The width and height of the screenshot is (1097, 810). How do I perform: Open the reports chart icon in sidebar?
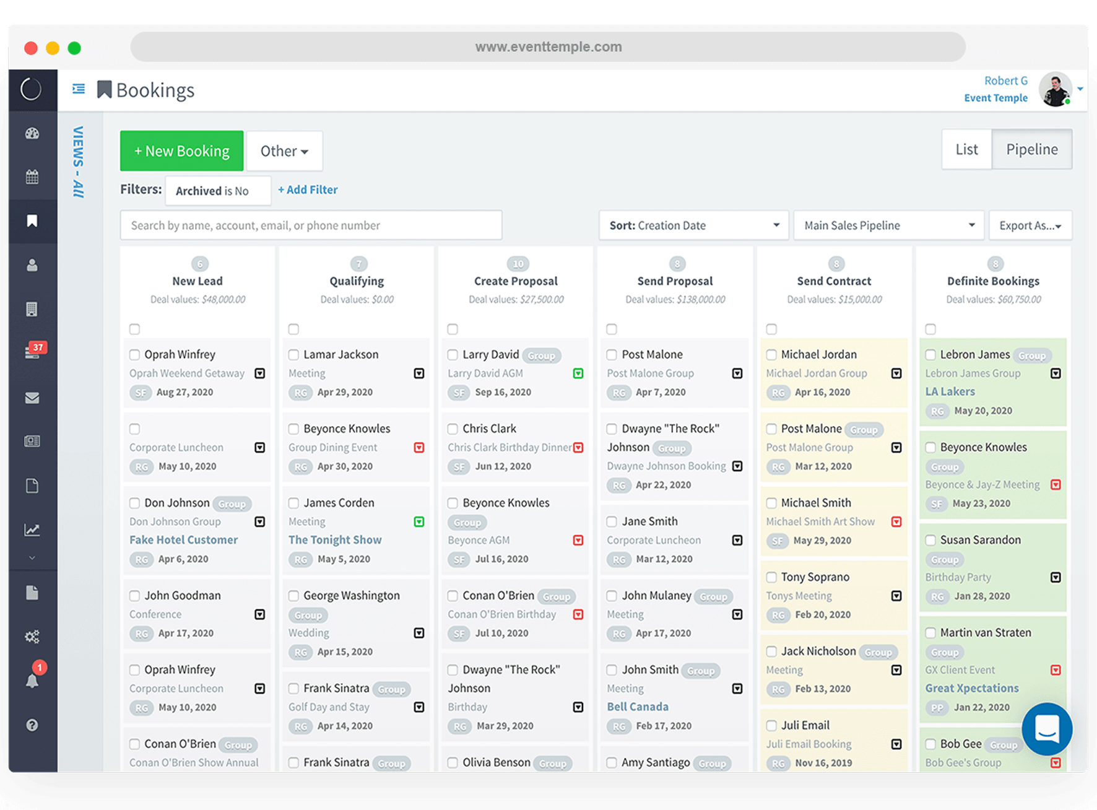32,530
